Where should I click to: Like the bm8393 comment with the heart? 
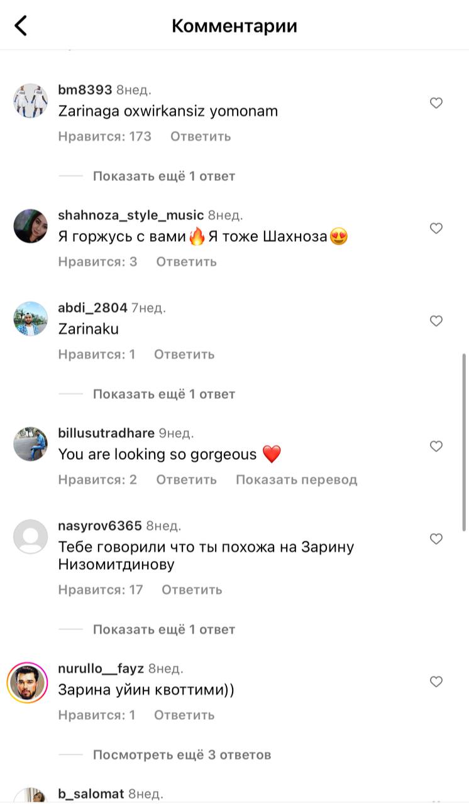[x=436, y=103]
